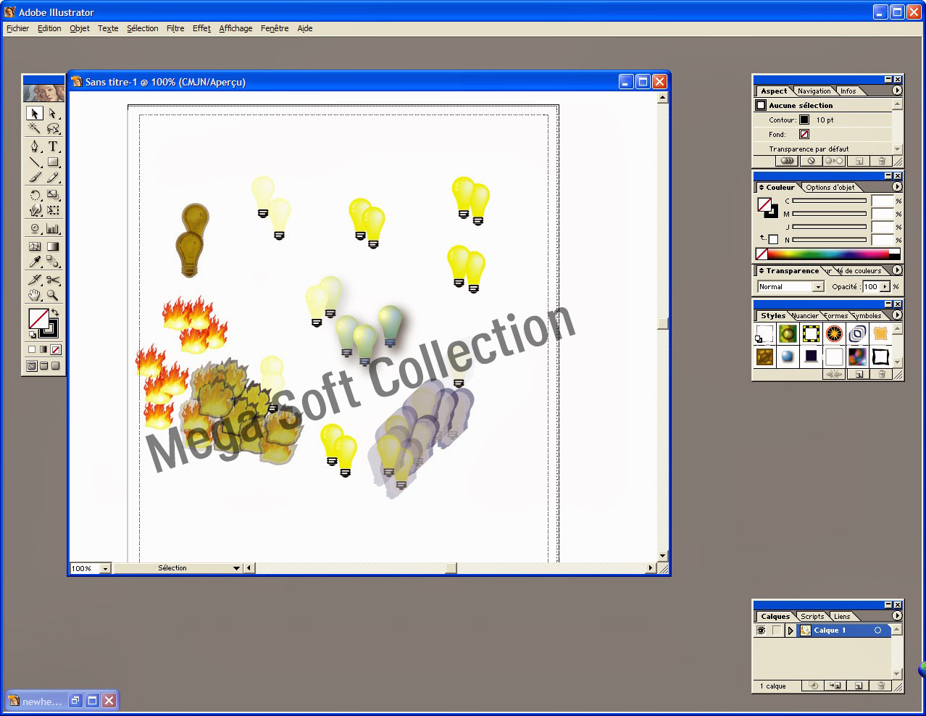This screenshot has width=926, height=716.
Task: Switch to Scripts tab
Action: click(x=812, y=617)
